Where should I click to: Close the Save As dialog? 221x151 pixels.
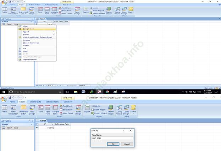(x=131, y=130)
